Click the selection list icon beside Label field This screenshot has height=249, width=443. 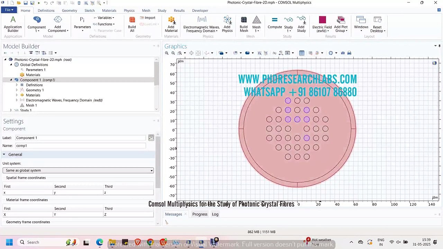(x=151, y=138)
